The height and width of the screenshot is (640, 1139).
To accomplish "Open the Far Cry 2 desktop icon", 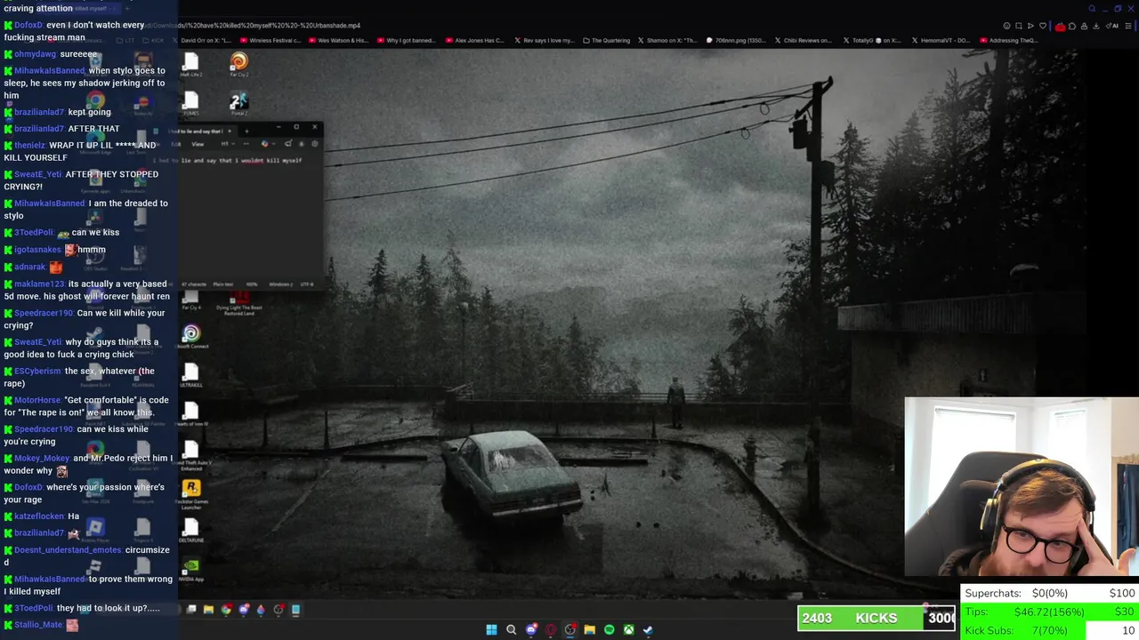I will click(x=238, y=64).
